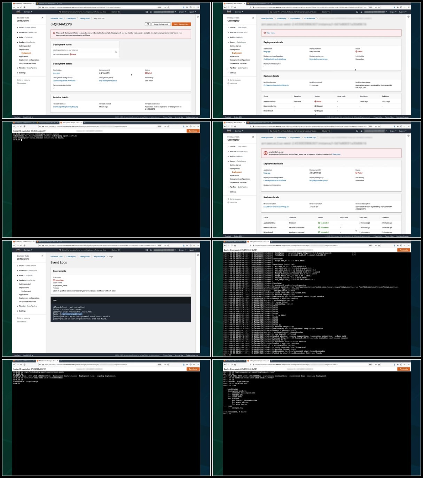Viewport: 423px width, 478px height.
Task: Open Support dropdown on Event Logs page
Action: [192, 250]
